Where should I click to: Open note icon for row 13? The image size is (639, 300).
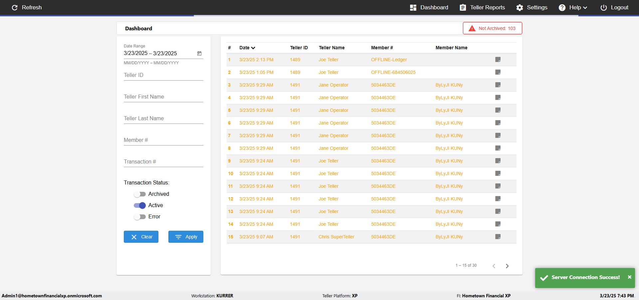pyautogui.click(x=498, y=211)
